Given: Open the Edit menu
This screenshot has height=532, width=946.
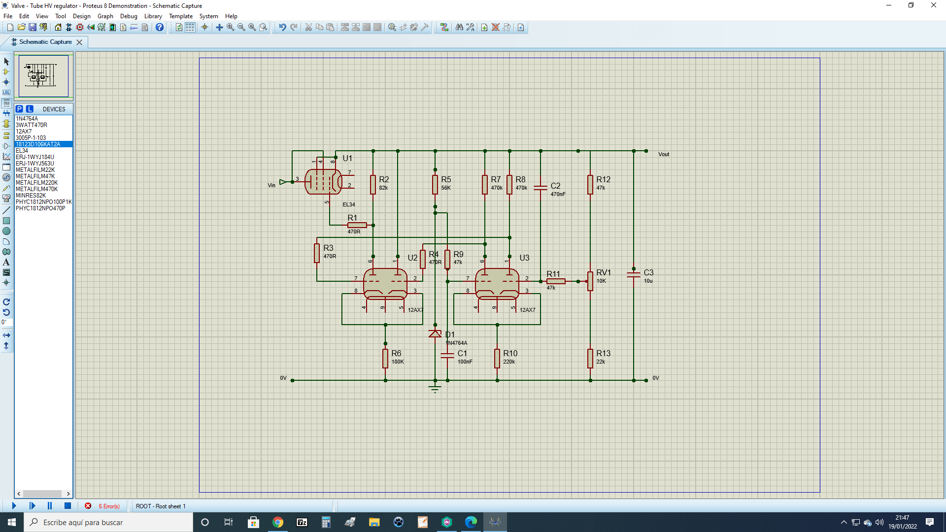Looking at the screenshot, I should pyautogui.click(x=24, y=16).
